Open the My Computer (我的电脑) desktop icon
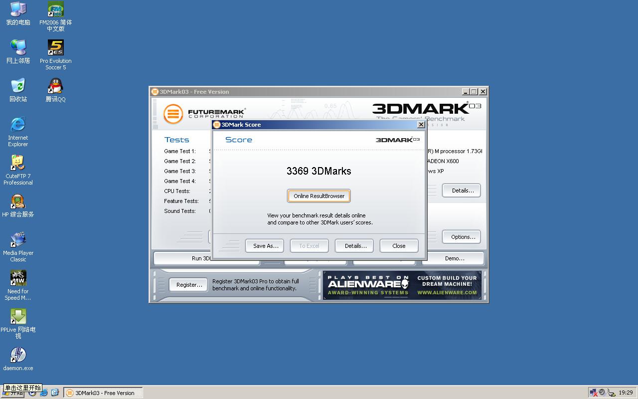 (x=18, y=9)
